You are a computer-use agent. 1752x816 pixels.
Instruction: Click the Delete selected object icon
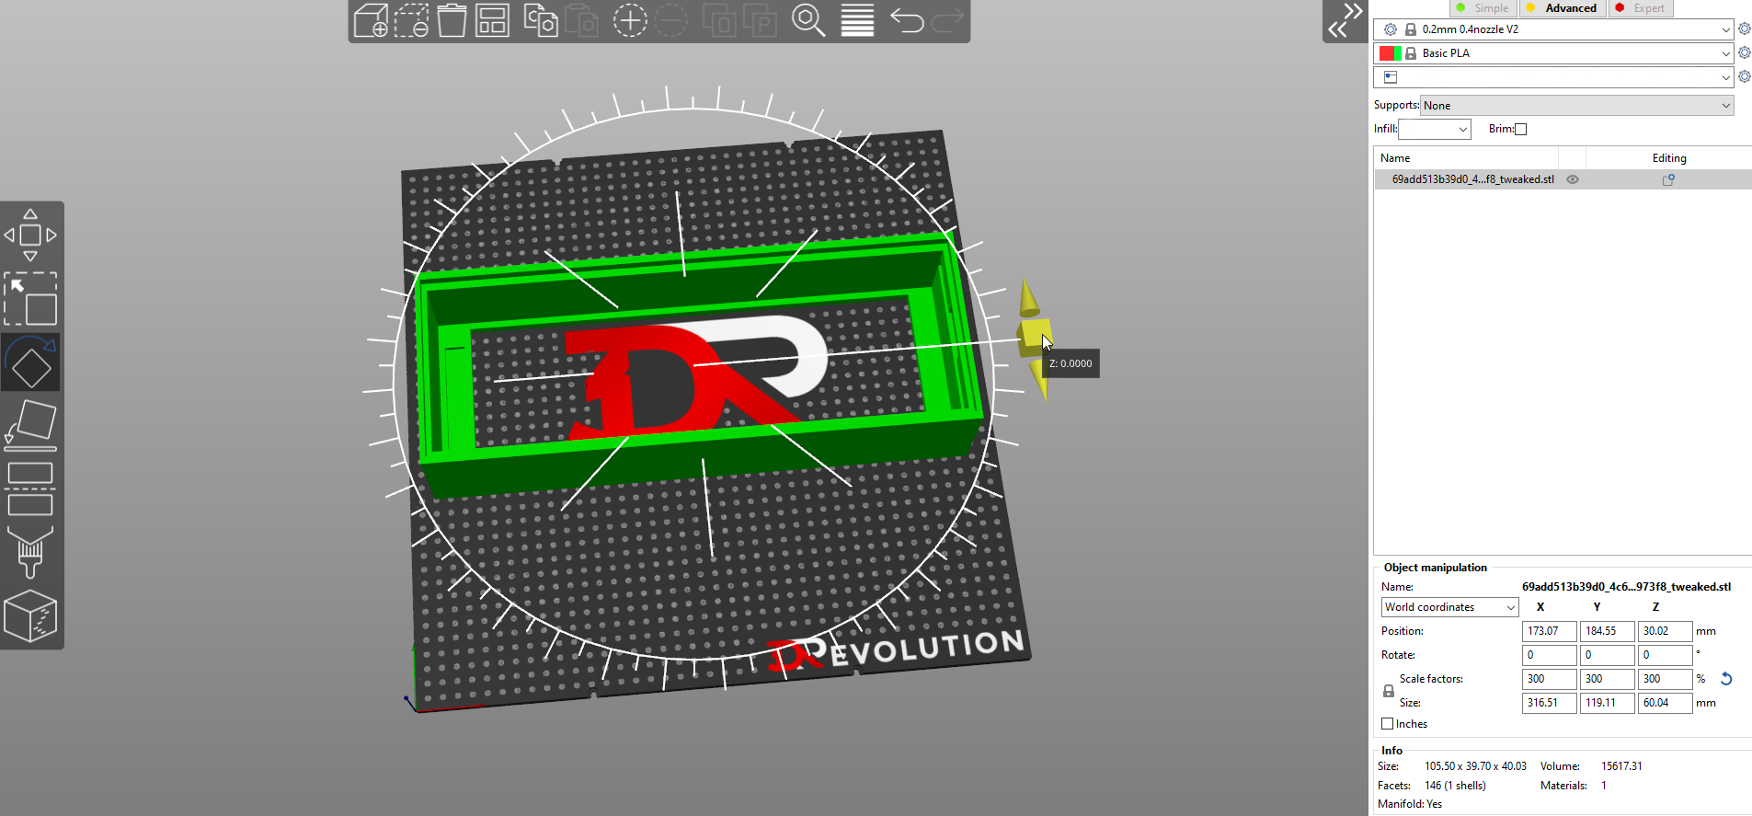(411, 20)
